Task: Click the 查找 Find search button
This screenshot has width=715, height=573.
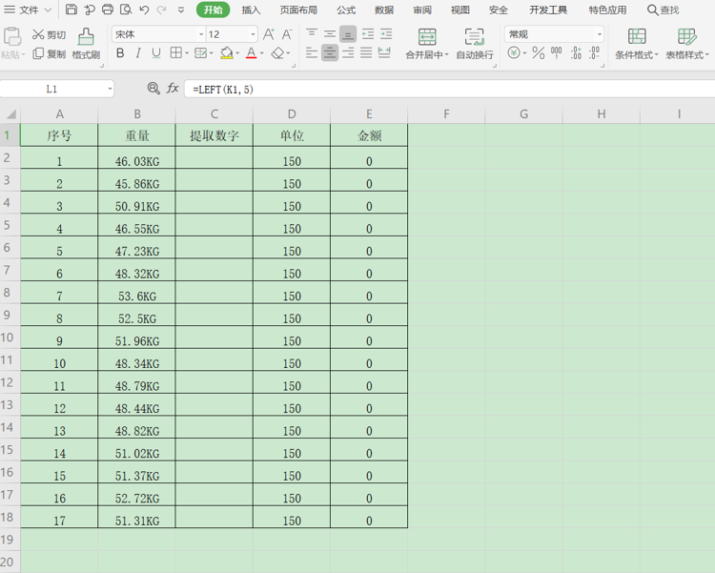Action: click(x=664, y=10)
